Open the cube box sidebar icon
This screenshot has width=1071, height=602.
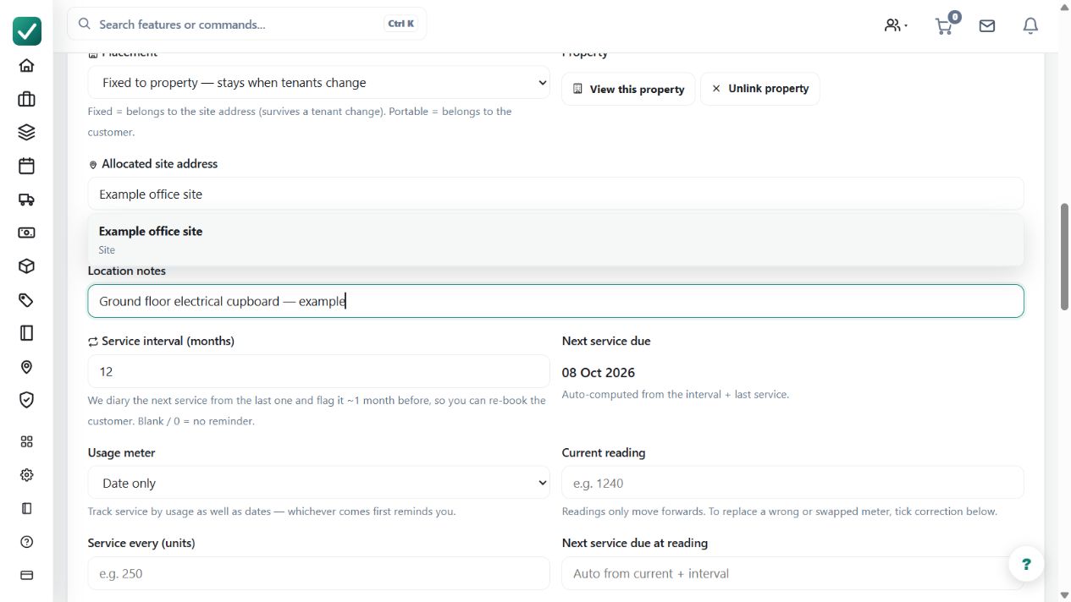point(26,266)
